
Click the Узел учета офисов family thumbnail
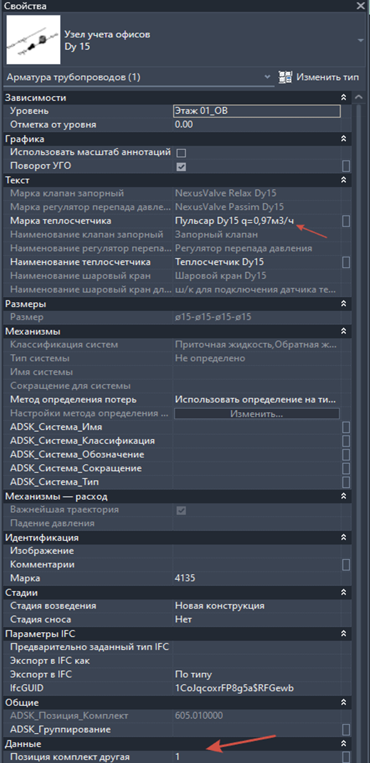[x=33, y=40]
